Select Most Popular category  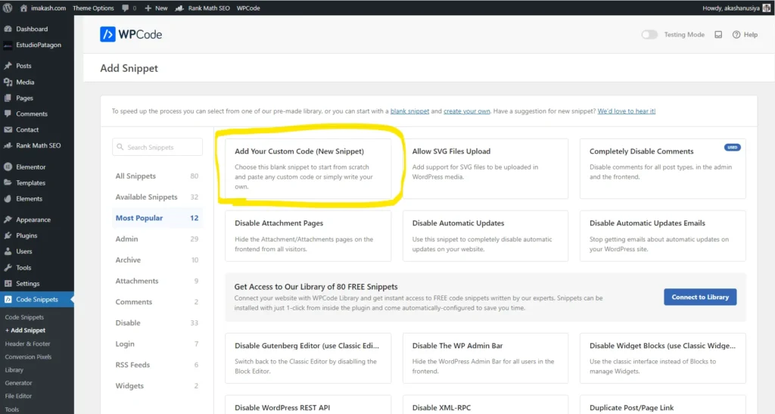click(157, 218)
